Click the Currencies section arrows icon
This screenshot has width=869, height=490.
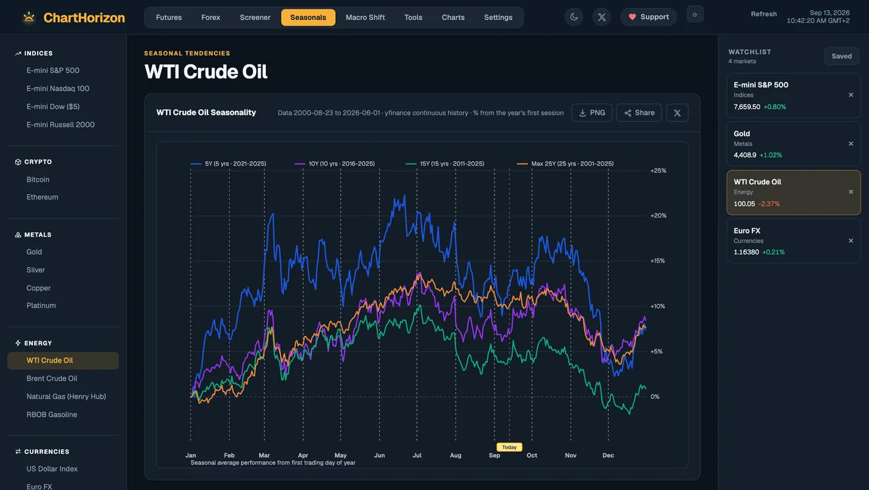click(x=18, y=452)
